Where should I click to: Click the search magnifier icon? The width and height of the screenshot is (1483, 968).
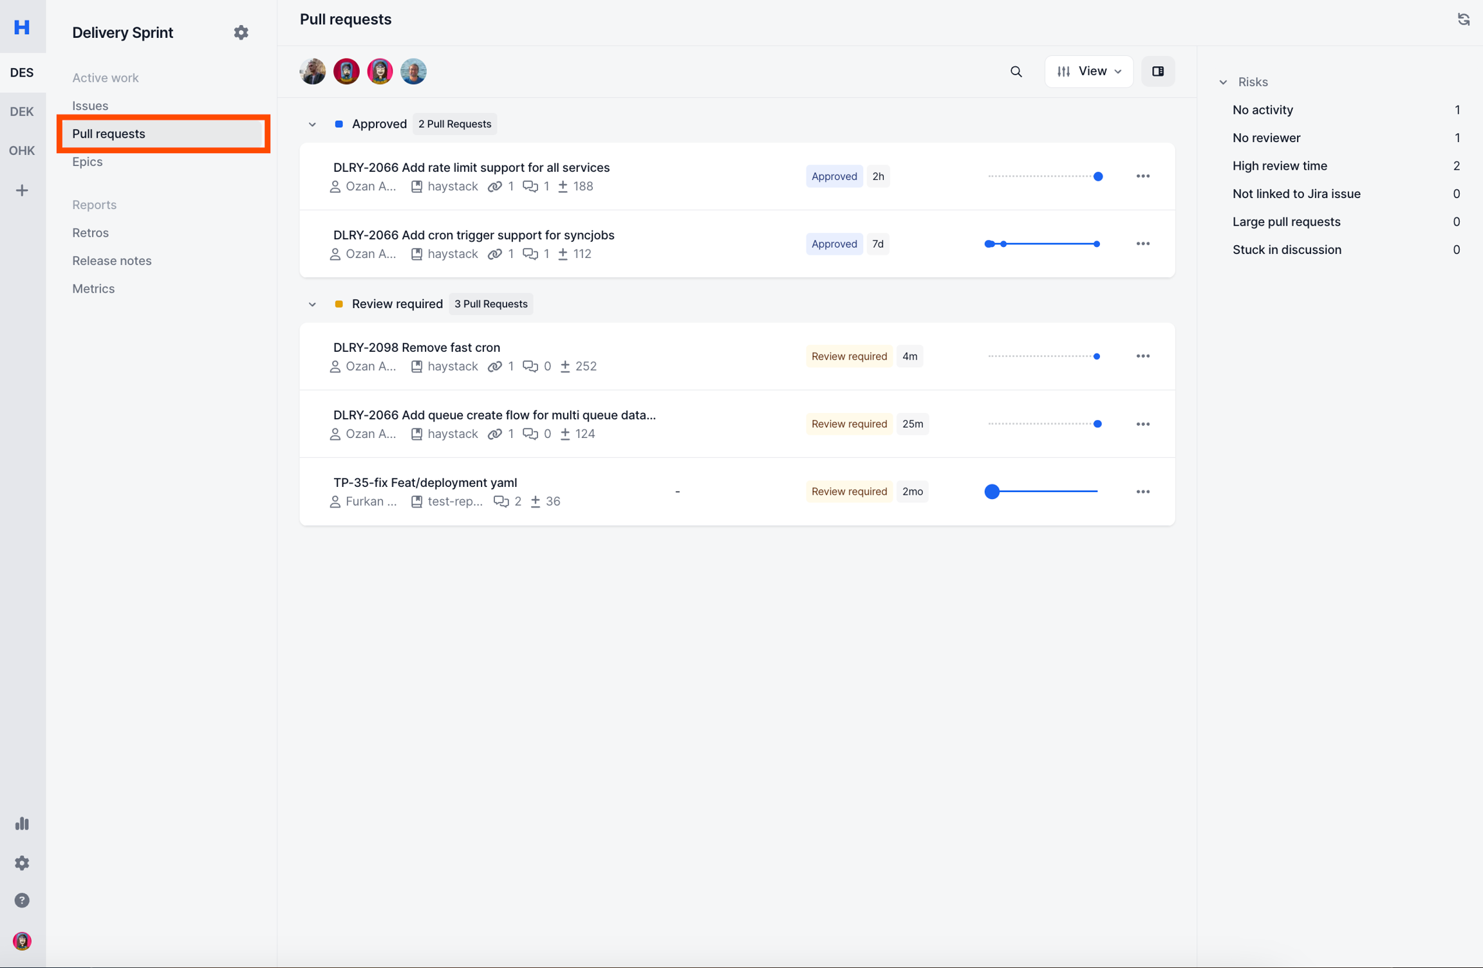pyautogui.click(x=1016, y=71)
